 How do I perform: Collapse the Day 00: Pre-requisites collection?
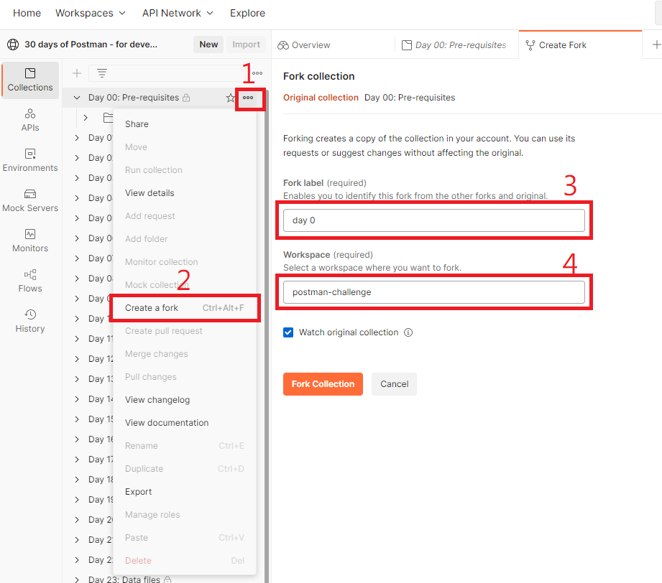tap(77, 98)
